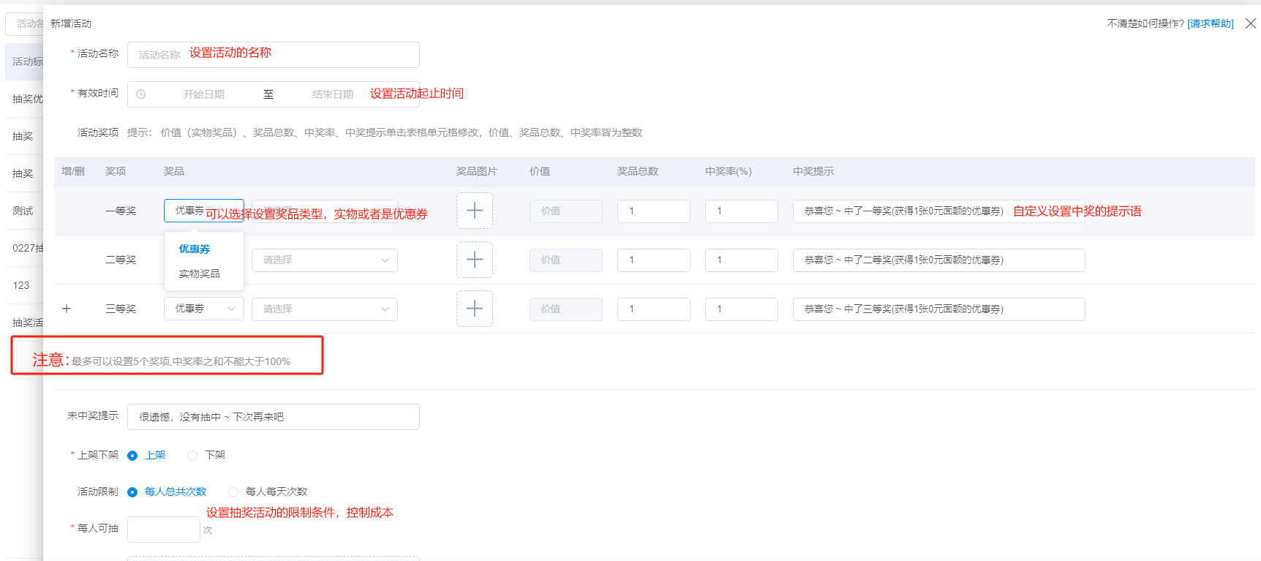The image size is (1261, 561).
Task: Click the clock icon in the date range field
Action: point(141,94)
